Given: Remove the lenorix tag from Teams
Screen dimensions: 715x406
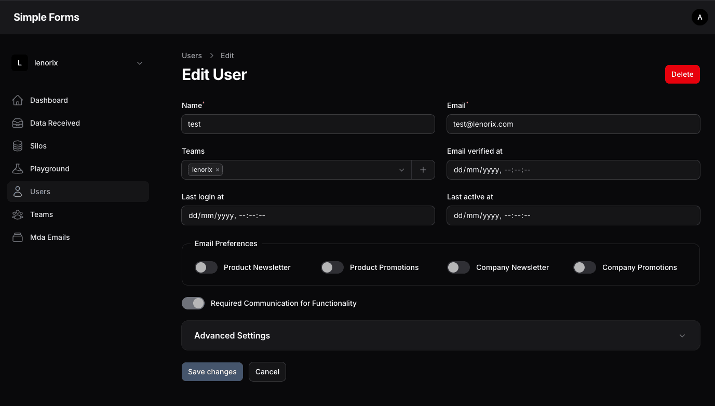Looking at the screenshot, I should pos(218,170).
